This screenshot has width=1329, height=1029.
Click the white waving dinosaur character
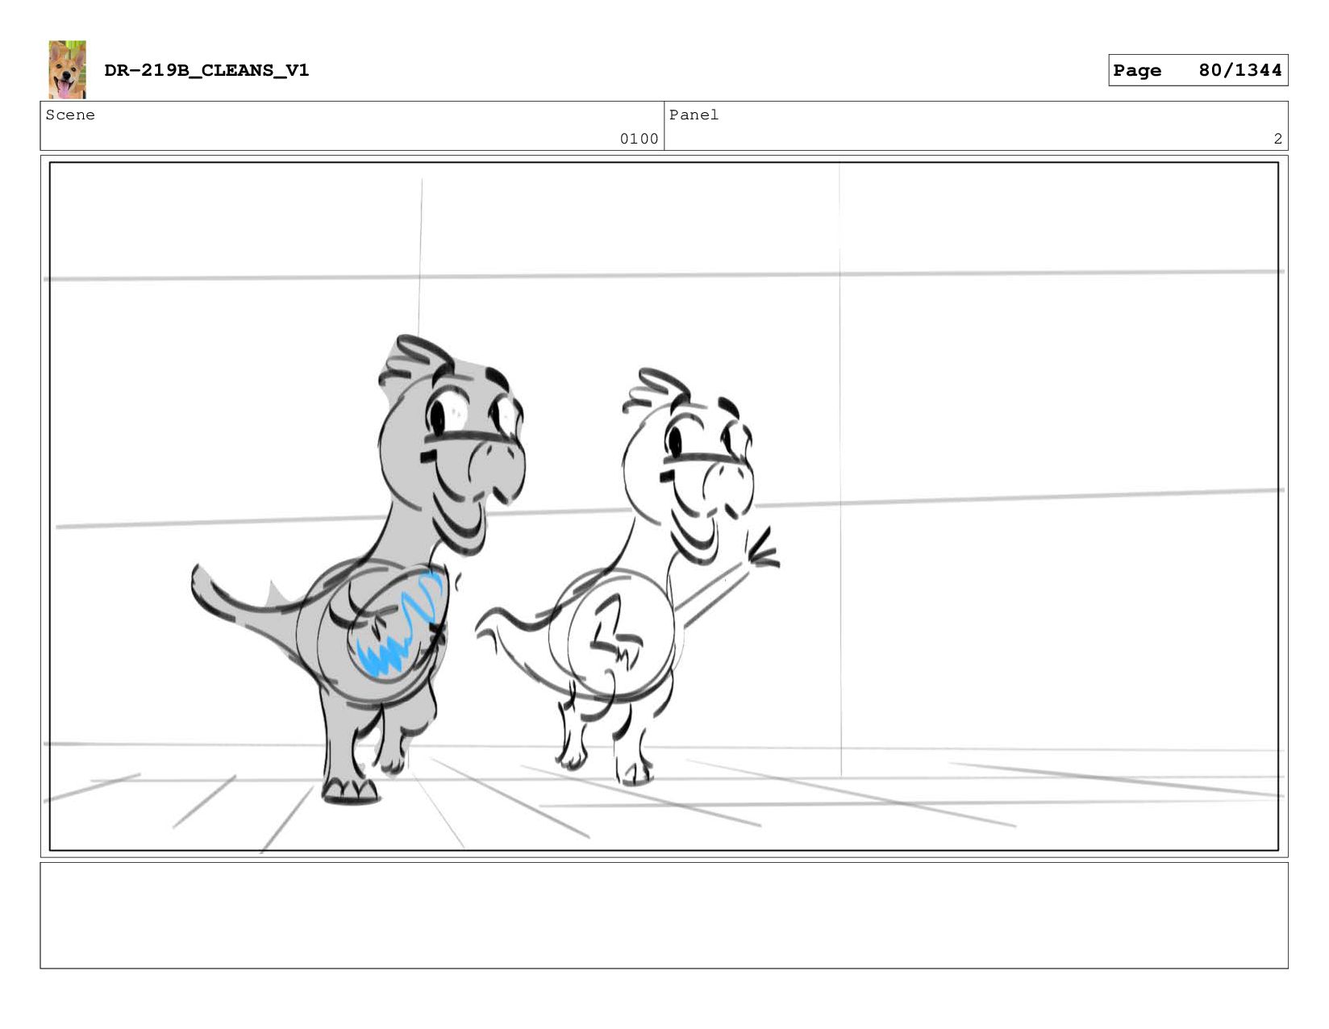click(x=629, y=577)
